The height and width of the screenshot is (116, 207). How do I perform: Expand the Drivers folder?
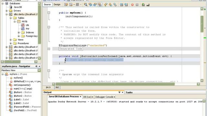coord(6,11)
